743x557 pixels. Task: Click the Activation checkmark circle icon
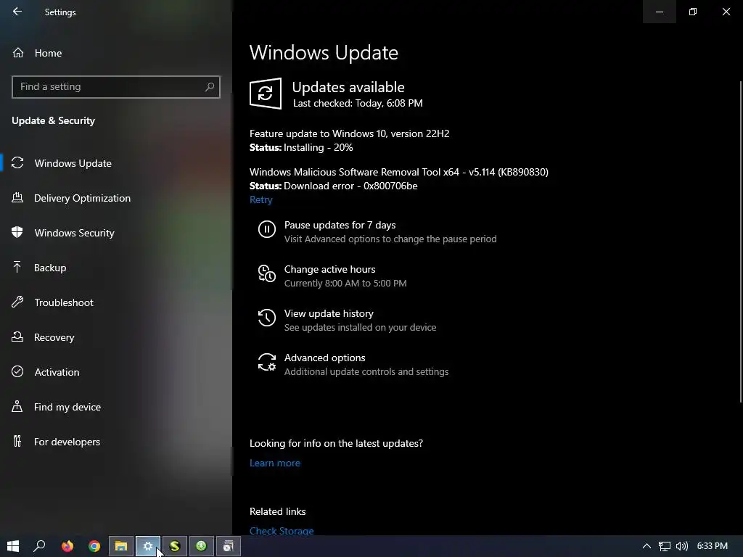[17, 371]
